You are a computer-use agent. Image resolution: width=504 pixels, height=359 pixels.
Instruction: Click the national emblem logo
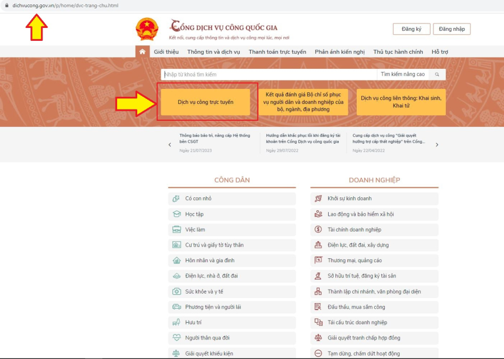[147, 29]
